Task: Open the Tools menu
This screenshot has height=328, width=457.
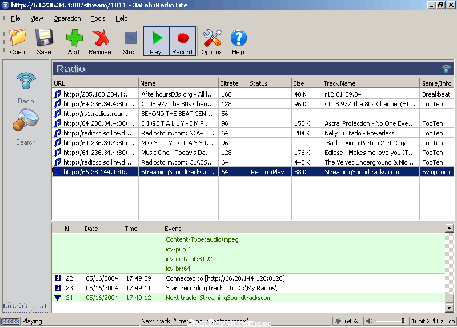Action: 98,18
